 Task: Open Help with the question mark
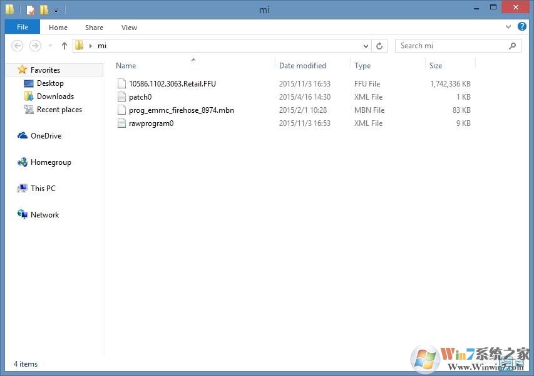coord(521,26)
